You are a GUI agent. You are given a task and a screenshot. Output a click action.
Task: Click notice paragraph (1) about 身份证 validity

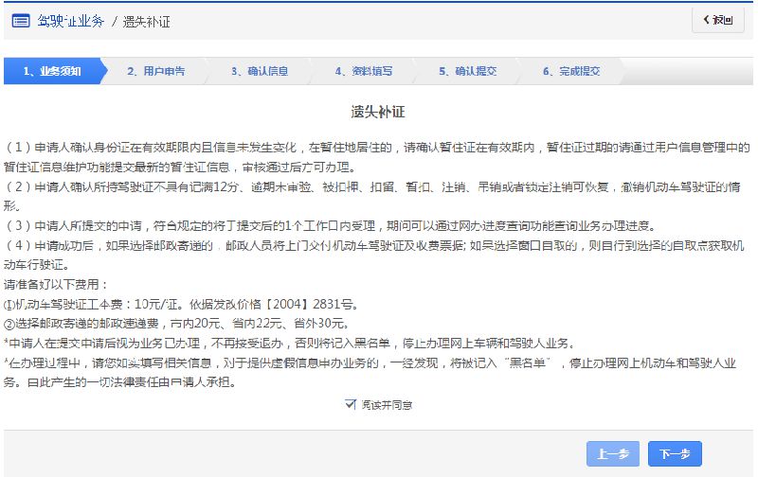(x=378, y=157)
